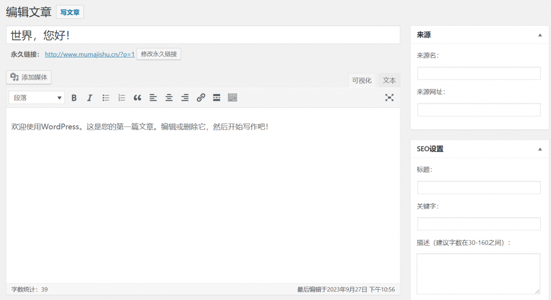Click the SEO 描述 textarea

(478, 274)
